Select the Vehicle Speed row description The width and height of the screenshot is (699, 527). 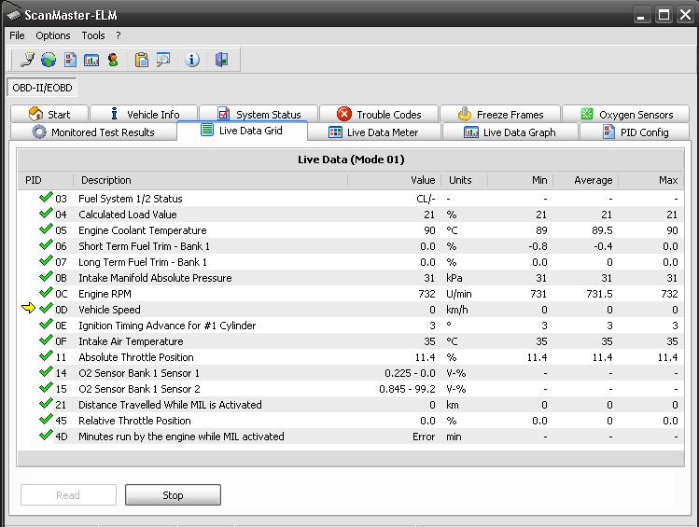point(109,310)
